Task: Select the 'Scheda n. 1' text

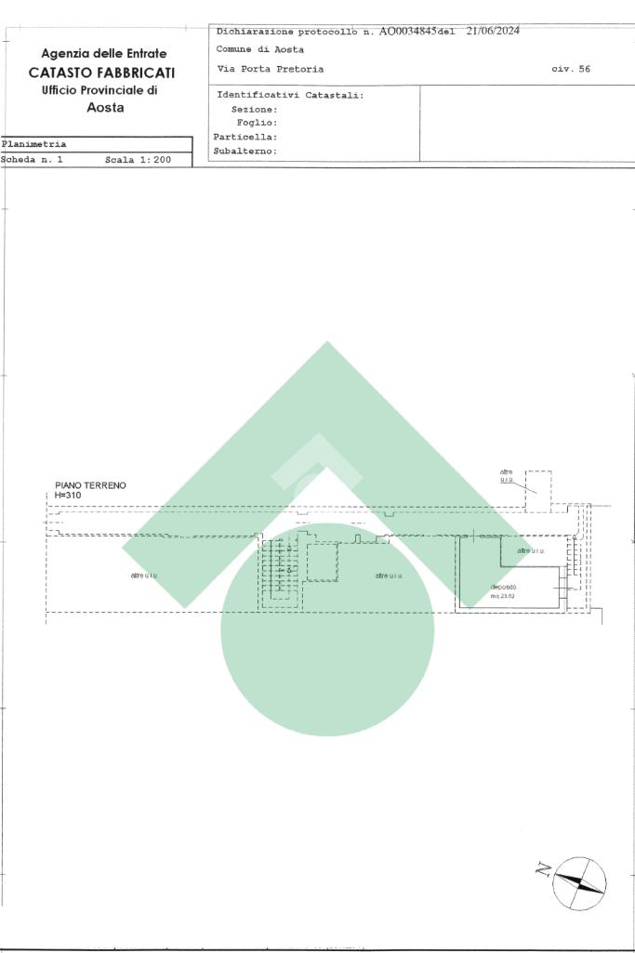Action: (x=32, y=160)
